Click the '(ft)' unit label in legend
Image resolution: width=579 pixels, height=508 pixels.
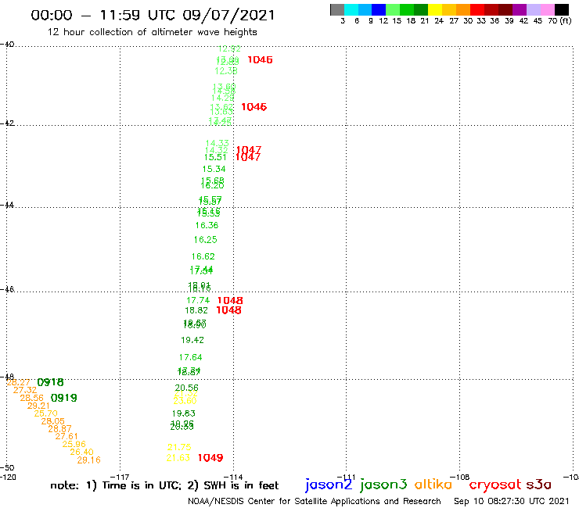point(566,21)
